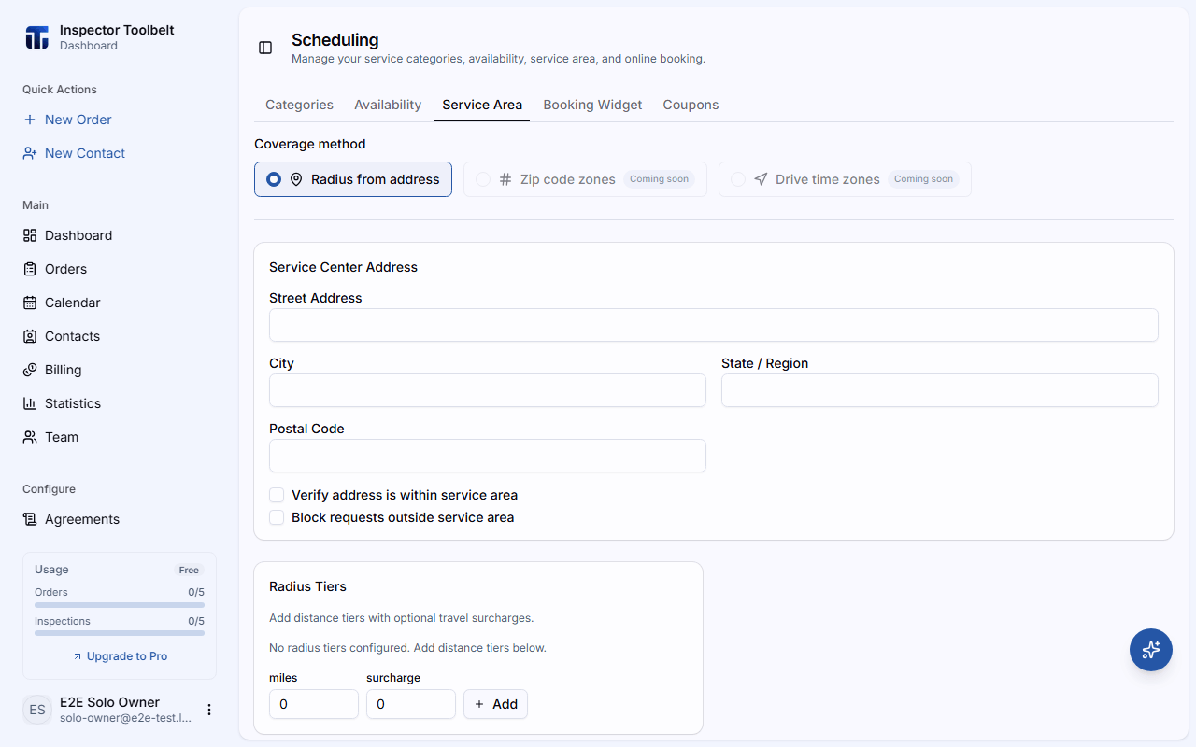Click the navigation arrow icon for Drive time
1196x747 pixels.
coord(761,179)
